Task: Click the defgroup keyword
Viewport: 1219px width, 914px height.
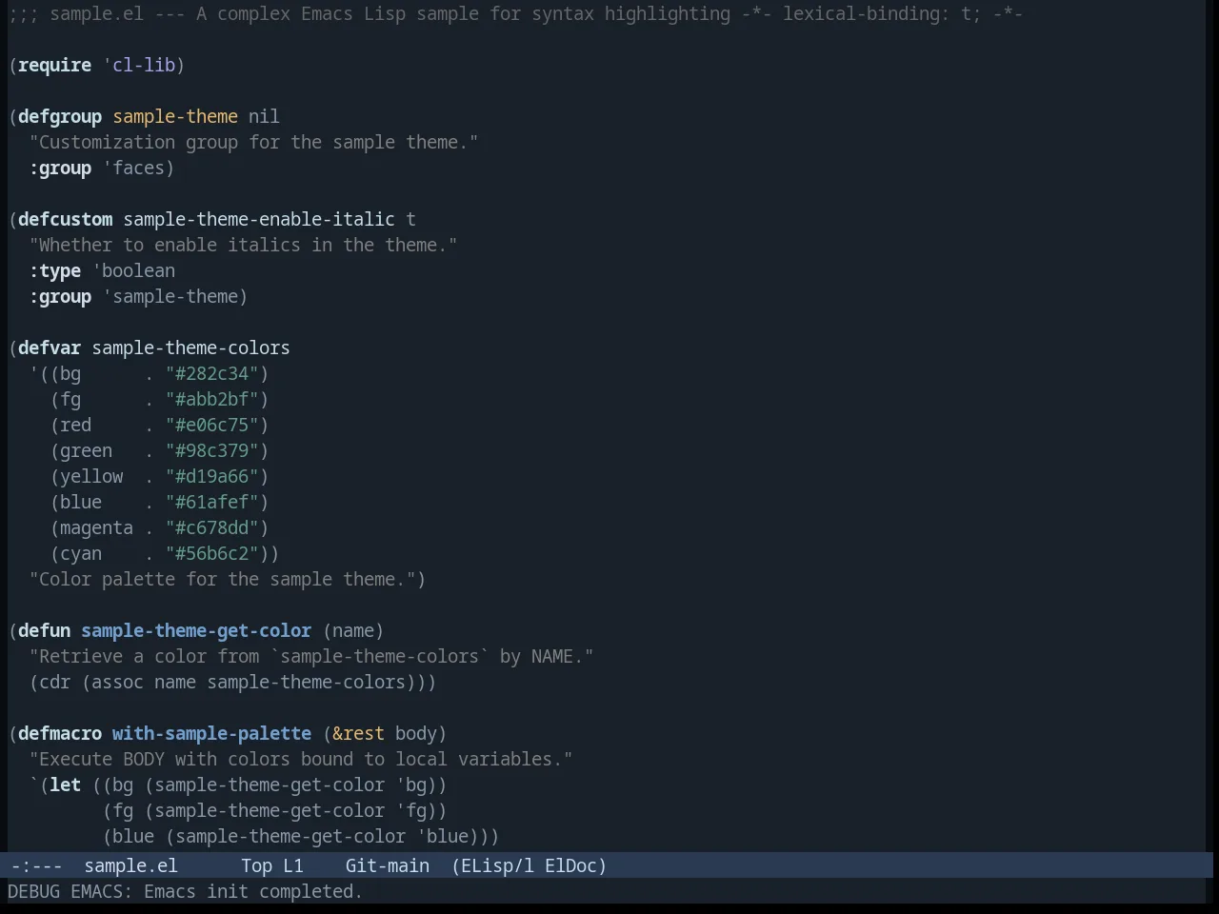Action: point(60,116)
